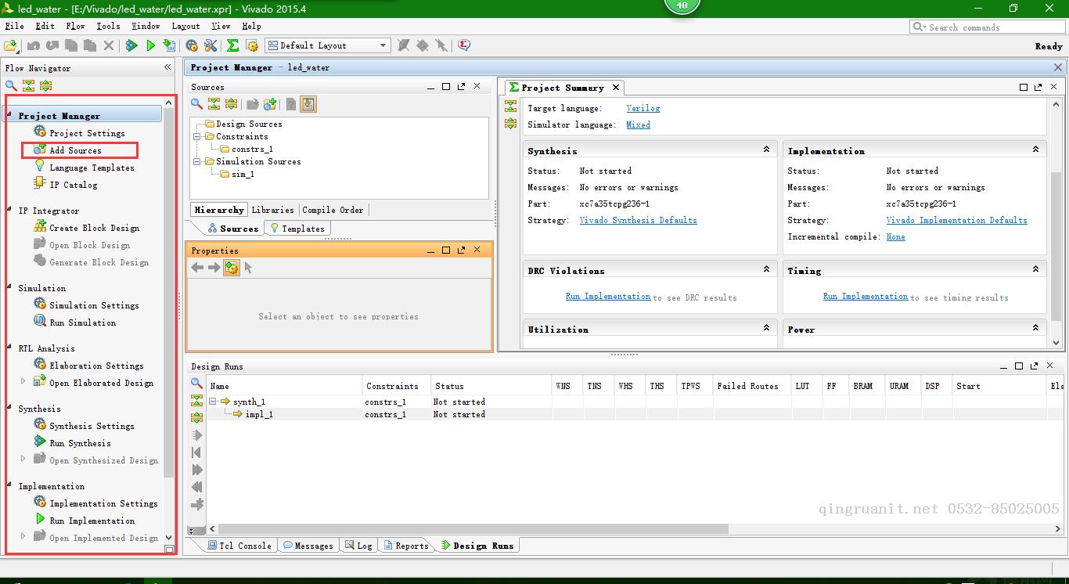
Task: Collapse the Flow Navigator with double chevron
Action: click(x=167, y=67)
